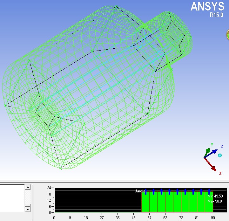
Task: Click the Max 90.0 value in histogram
Action: pos(215,201)
